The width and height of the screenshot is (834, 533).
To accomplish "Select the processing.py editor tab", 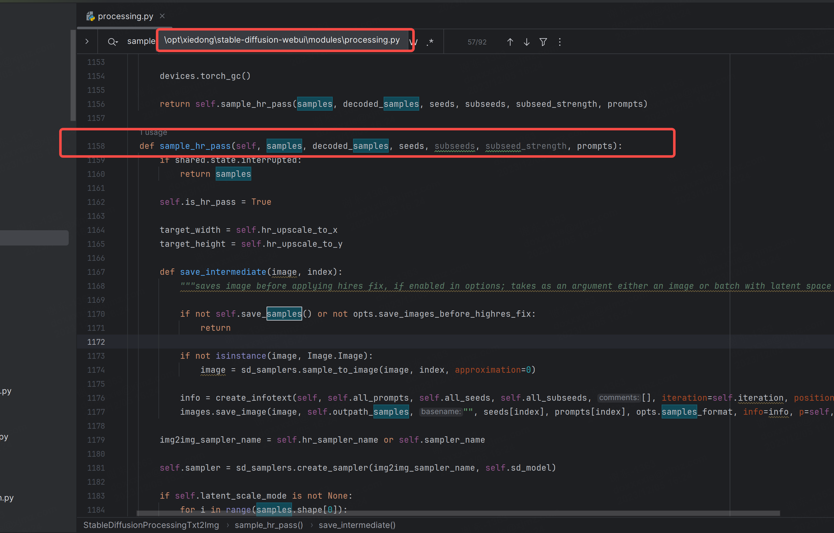I will (x=125, y=16).
